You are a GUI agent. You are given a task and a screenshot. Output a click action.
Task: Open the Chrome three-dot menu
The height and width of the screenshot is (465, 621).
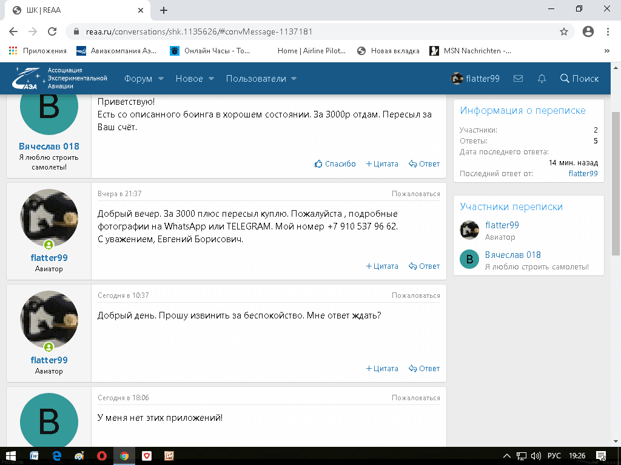608,31
